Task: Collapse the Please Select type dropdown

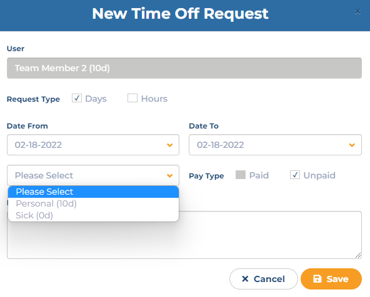Action: click(x=93, y=175)
